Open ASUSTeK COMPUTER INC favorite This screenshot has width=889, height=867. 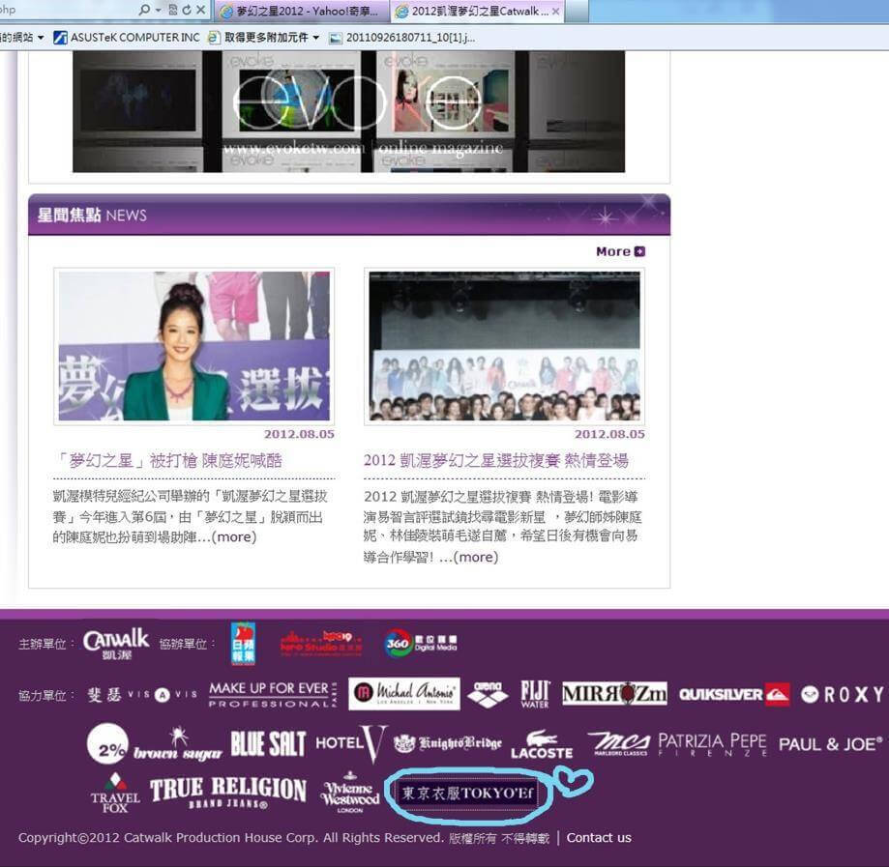(127, 38)
